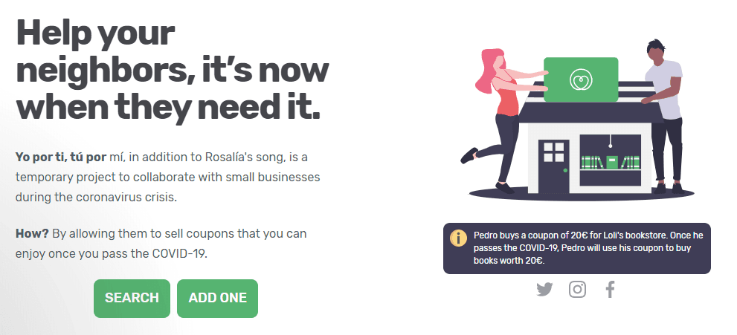Click the "enjoy once you pass the COVID-19" line
This screenshot has height=335, width=737.
[111, 253]
